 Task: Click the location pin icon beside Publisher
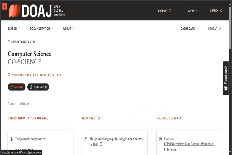[x=160, y=139]
